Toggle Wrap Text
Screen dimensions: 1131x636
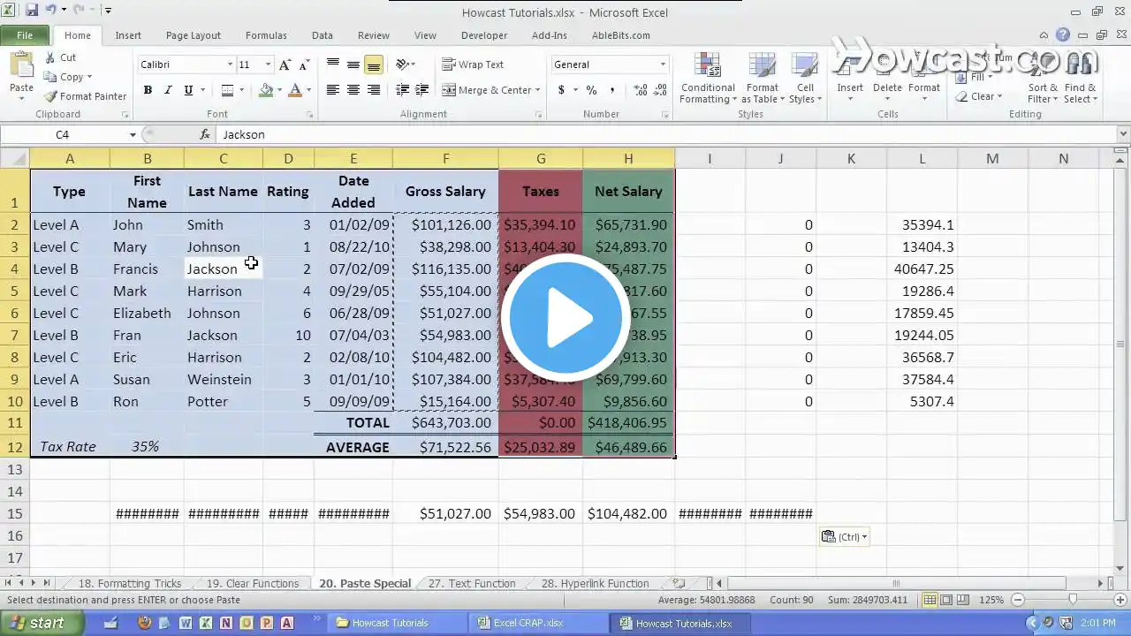coord(473,64)
